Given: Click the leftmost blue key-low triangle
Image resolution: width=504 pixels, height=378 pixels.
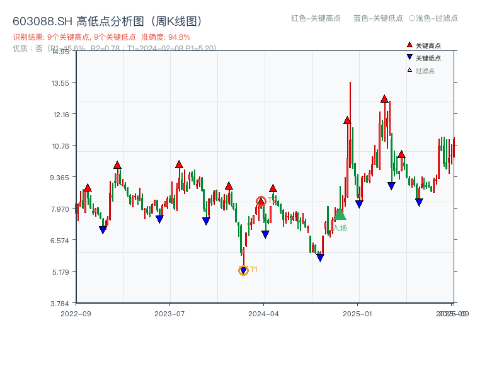Looking at the screenshot, I should click(103, 230).
